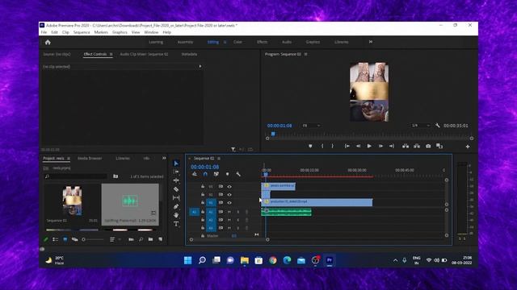Switch to Effects workspace
The image size is (517, 290).
262,42
